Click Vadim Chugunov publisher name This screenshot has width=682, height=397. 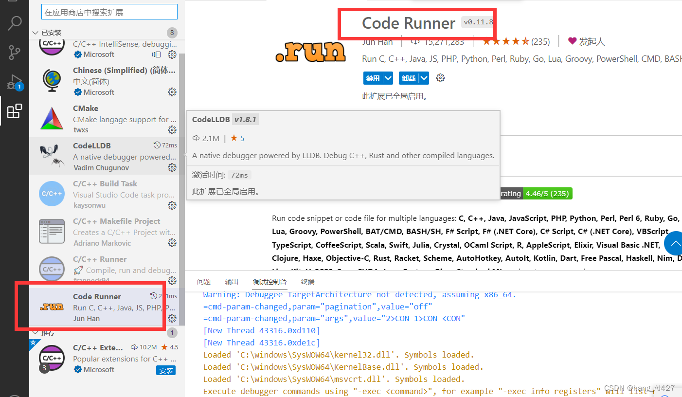click(x=101, y=167)
